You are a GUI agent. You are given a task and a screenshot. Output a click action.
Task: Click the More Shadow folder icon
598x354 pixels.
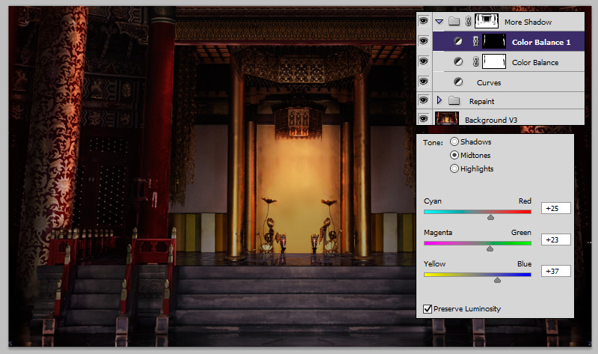point(454,21)
